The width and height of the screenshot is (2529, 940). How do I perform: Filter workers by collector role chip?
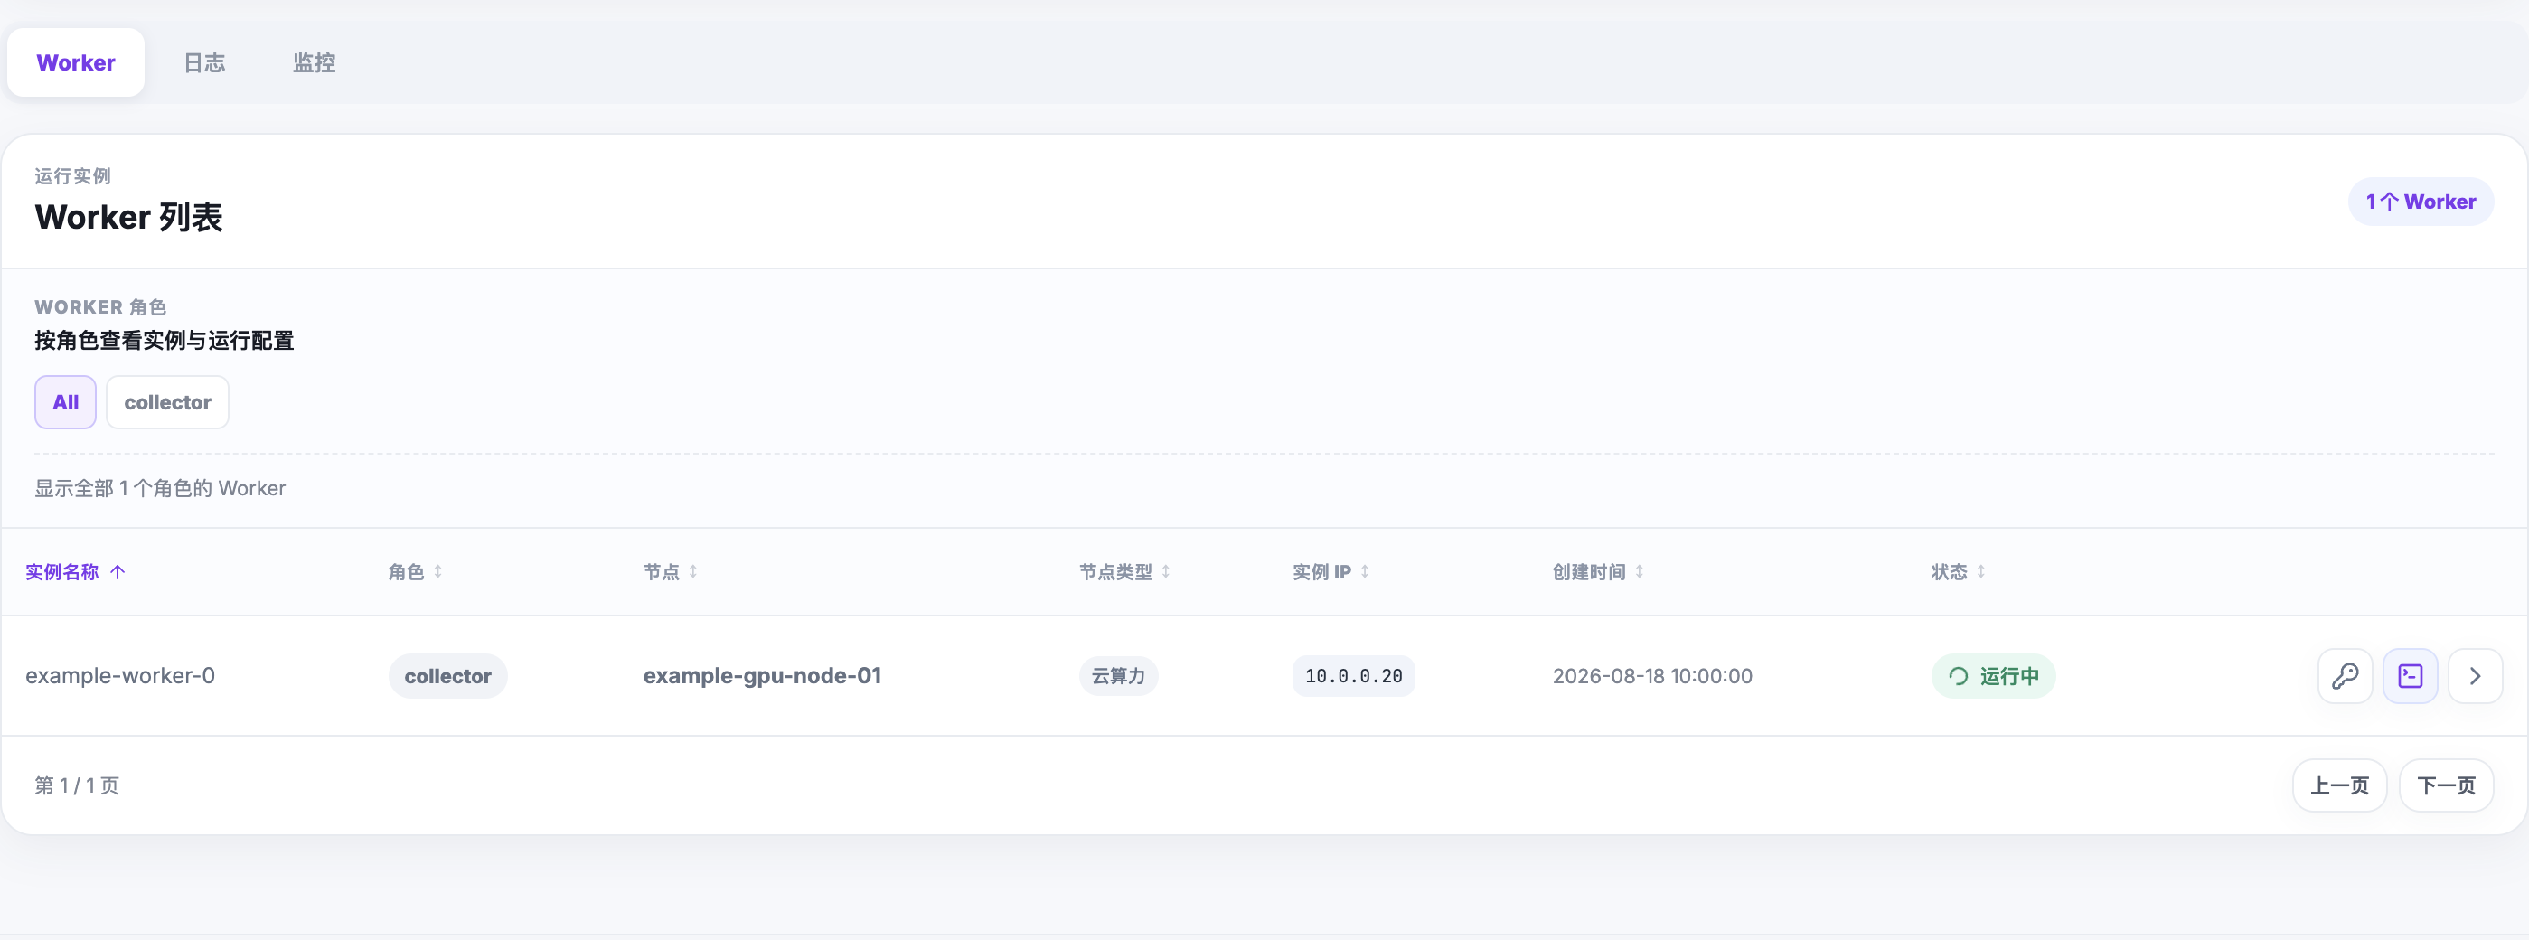tap(168, 401)
